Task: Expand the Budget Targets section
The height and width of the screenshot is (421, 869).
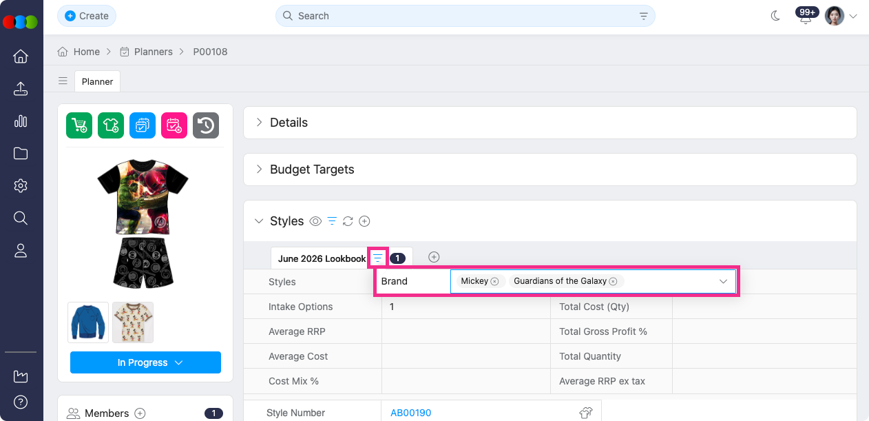Action: tap(260, 169)
